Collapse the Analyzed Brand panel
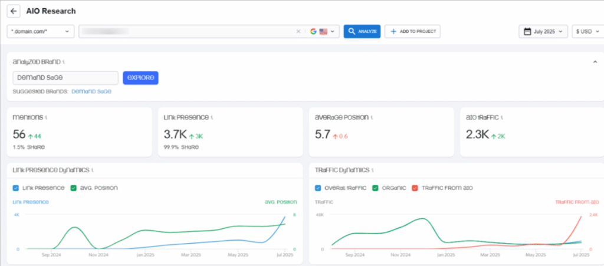604x266 pixels. tap(595, 62)
